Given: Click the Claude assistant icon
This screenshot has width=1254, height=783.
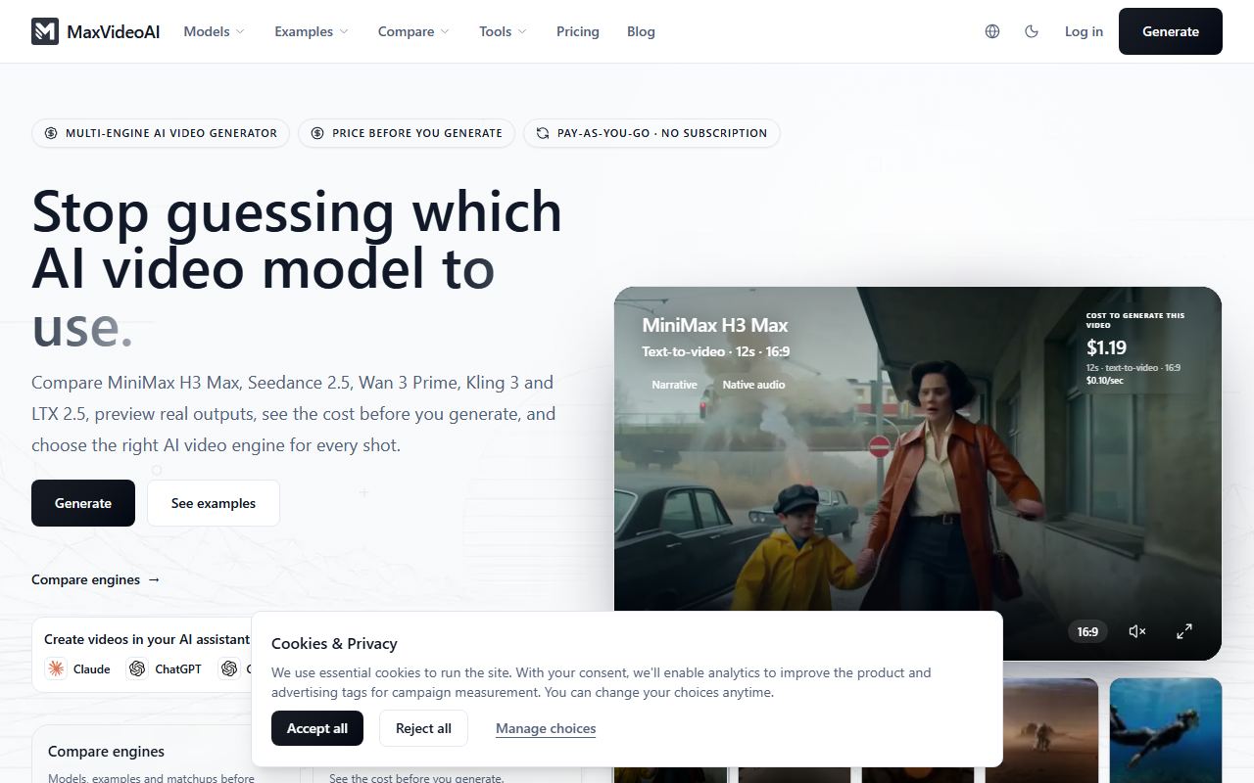Looking at the screenshot, I should (56, 668).
